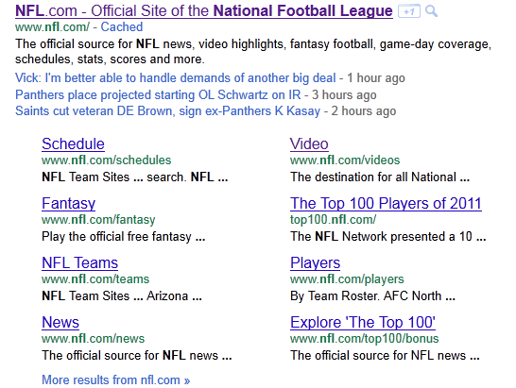Open the NFL.com Official Site title link

tap(204, 10)
